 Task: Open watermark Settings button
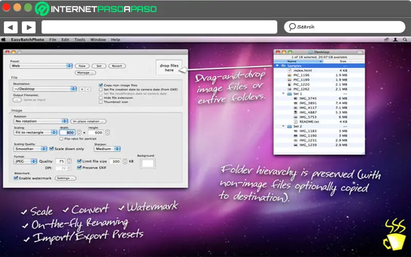point(65,178)
